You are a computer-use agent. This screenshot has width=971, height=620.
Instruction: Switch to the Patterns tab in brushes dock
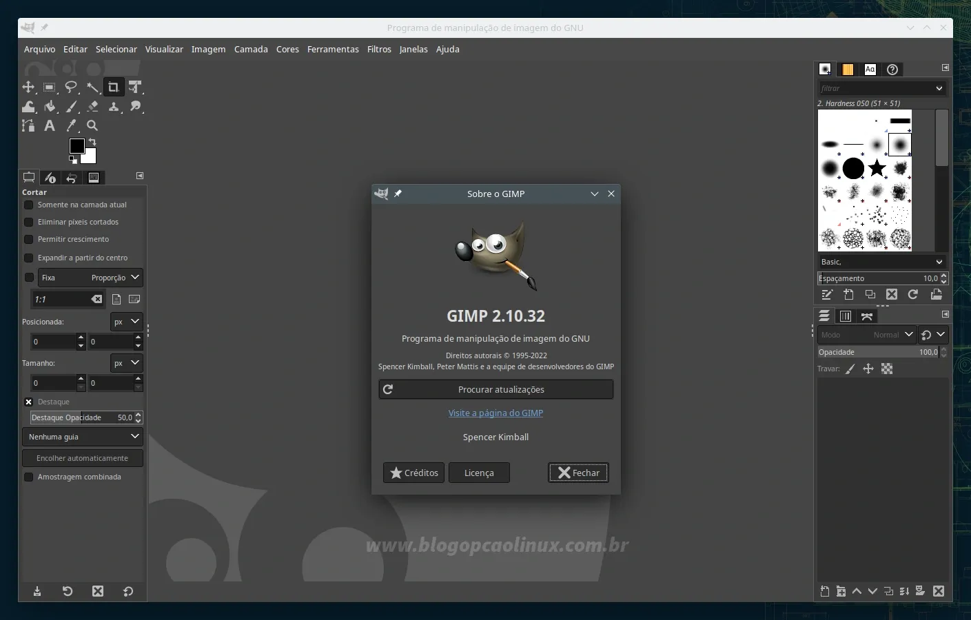click(848, 70)
